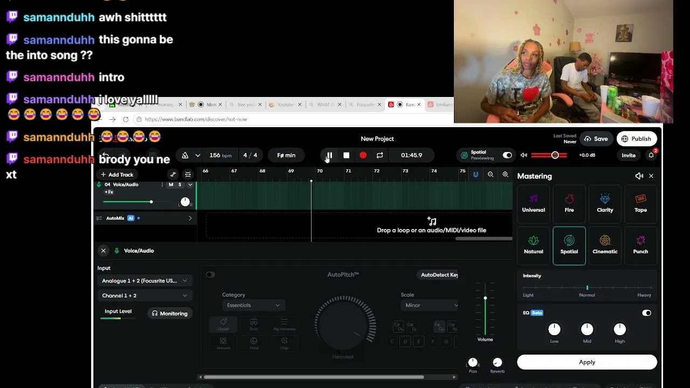The height and width of the screenshot is (388, 690).
Task: Select the Natural mastering preset
Action: (534, 246)
